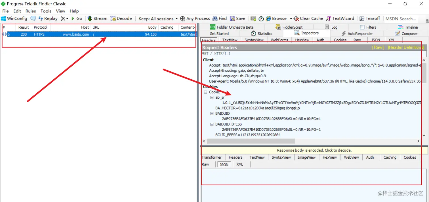Open Keep: All sessions dropdown
Screen dimensions: 429x202
pyautogui.click(x=158, y=19)
